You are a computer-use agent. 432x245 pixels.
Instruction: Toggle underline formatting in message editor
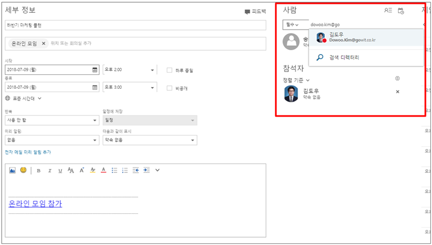click(60, 170)
